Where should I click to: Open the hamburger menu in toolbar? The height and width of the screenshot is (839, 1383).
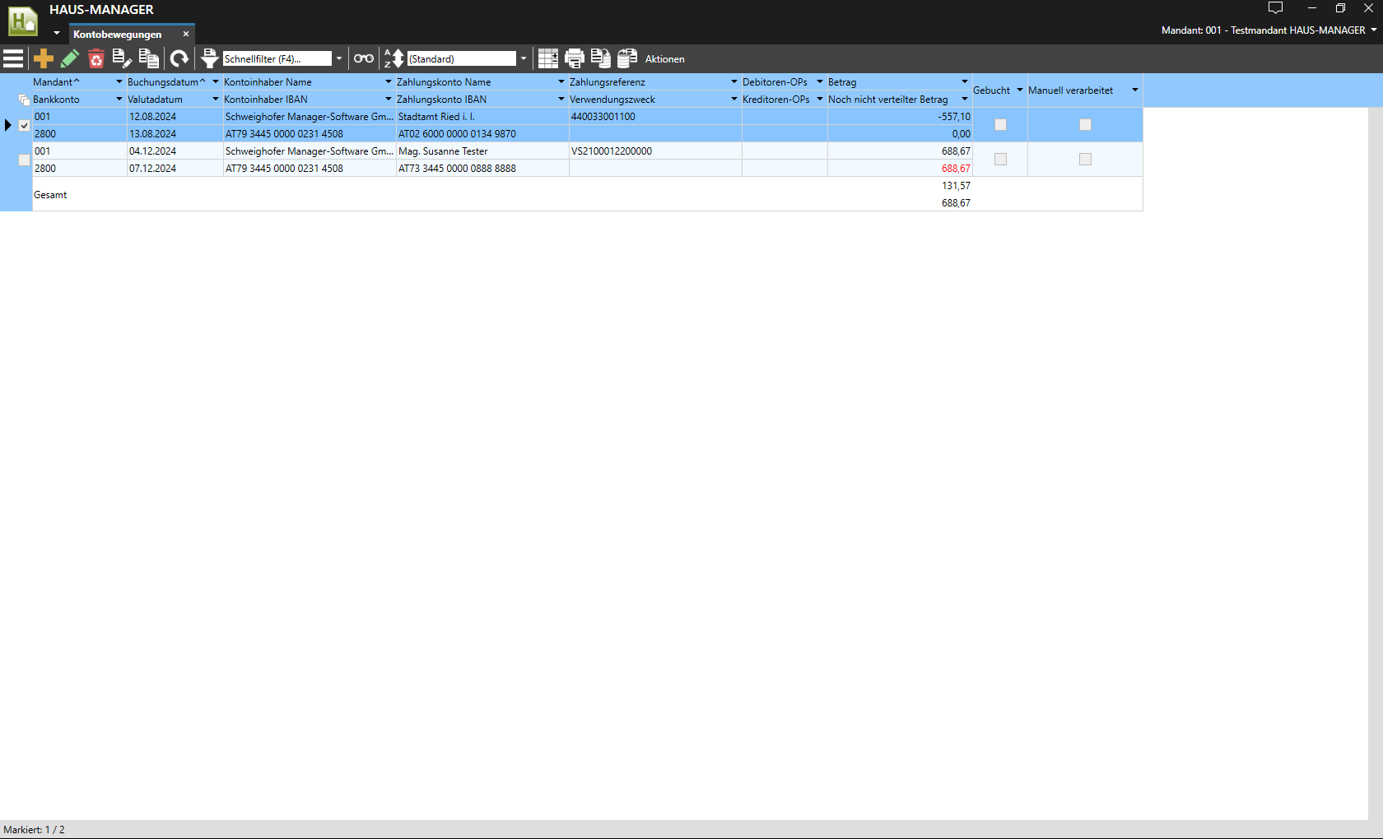click(x=13, y=58)
